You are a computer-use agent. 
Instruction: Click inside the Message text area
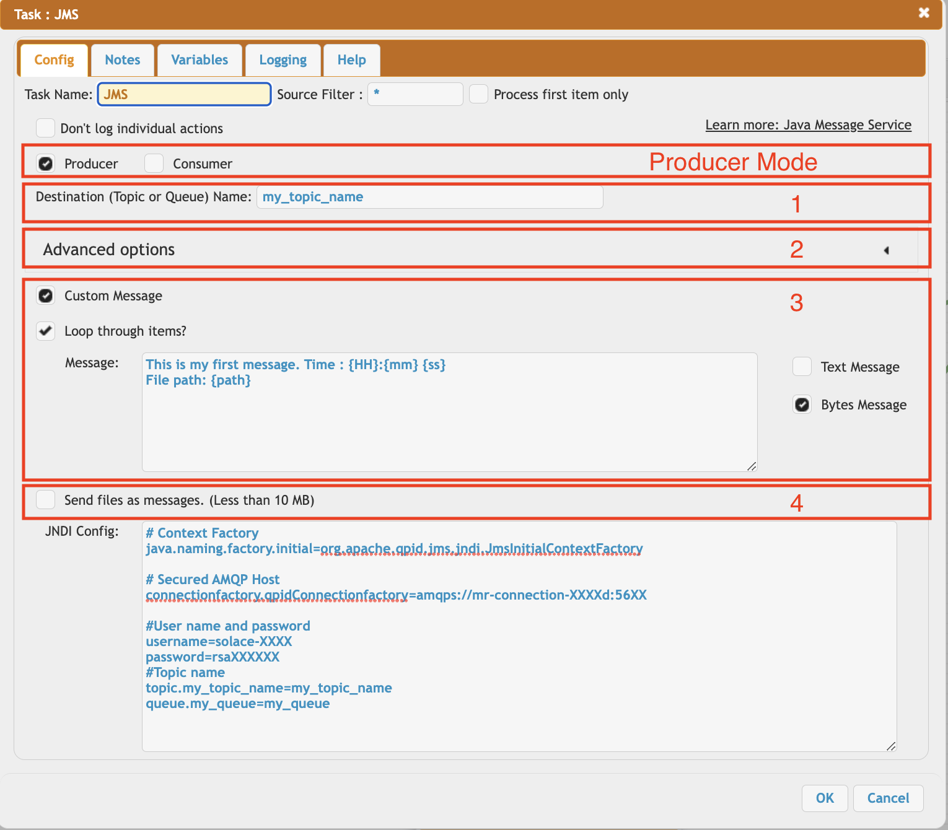coord(449,412)
